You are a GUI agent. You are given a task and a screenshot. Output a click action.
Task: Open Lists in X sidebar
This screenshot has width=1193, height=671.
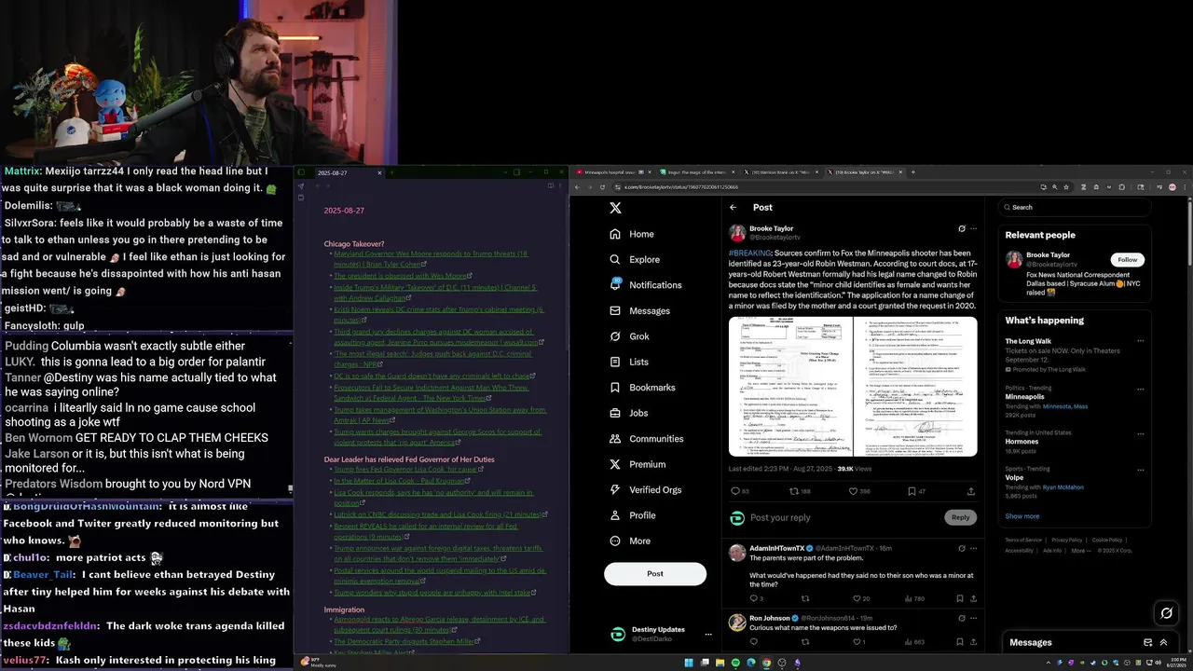pyautogui.click(x=629, y=362)
